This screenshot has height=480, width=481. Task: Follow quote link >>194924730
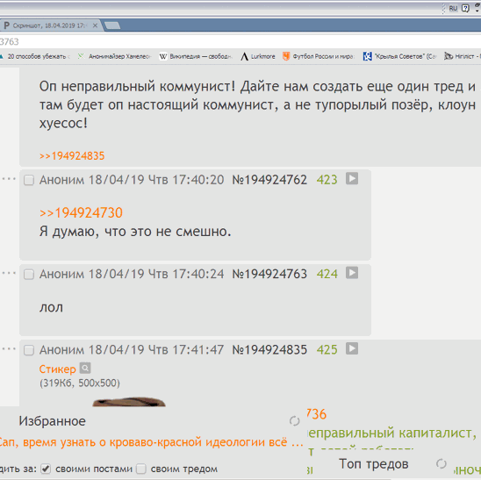coord(81,213)
